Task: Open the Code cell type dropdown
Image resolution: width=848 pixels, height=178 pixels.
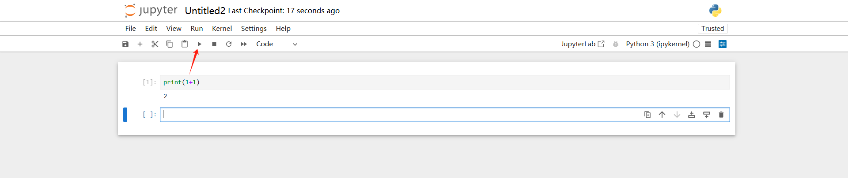Action: (x=276, y=44)
